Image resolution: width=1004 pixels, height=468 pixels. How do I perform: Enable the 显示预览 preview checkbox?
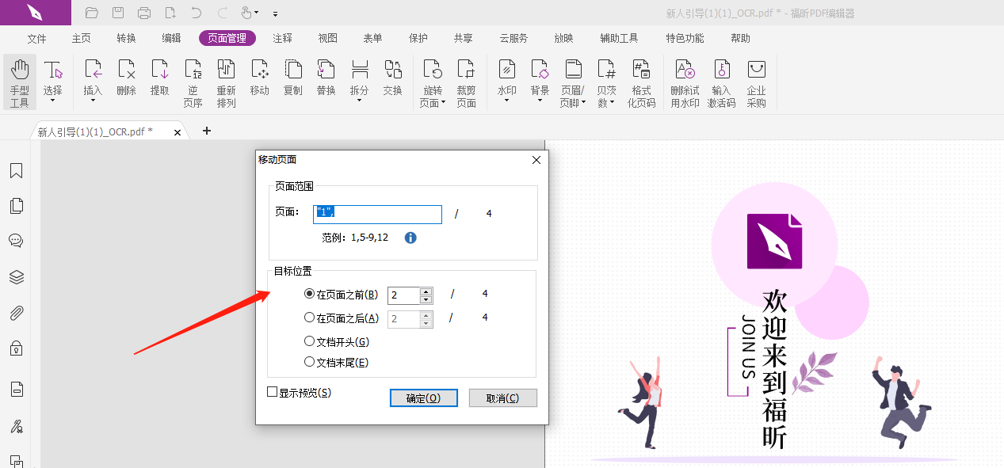[x=271, y=392]
